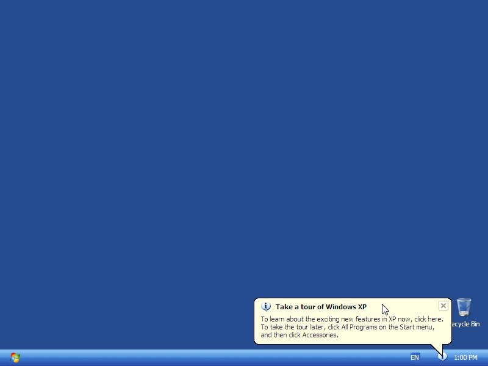This screenshot has width=488, height=366.
Task: Click the balloon title 'Take a tour of Windows XP'
Action: (321, 307)
